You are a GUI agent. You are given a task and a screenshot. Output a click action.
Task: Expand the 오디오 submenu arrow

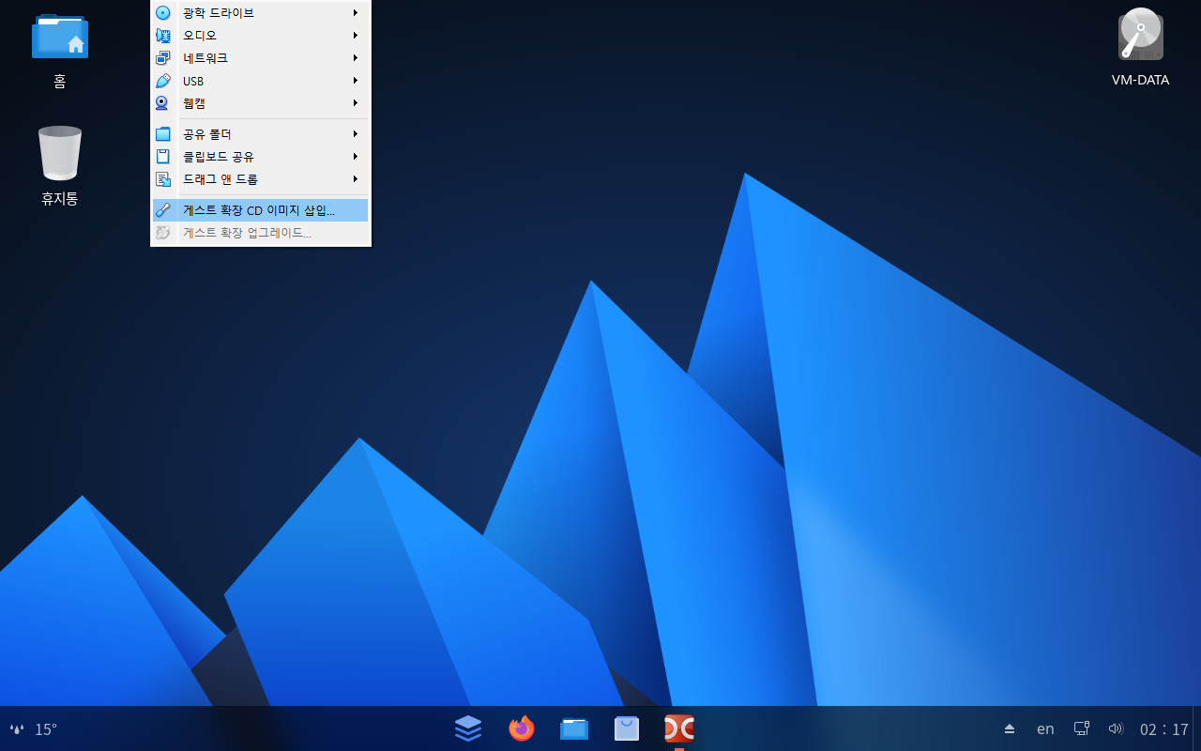tap(356, 36)
